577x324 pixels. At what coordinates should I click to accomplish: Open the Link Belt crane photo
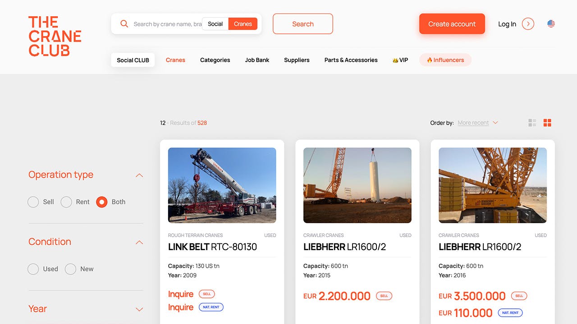point(222,185)
